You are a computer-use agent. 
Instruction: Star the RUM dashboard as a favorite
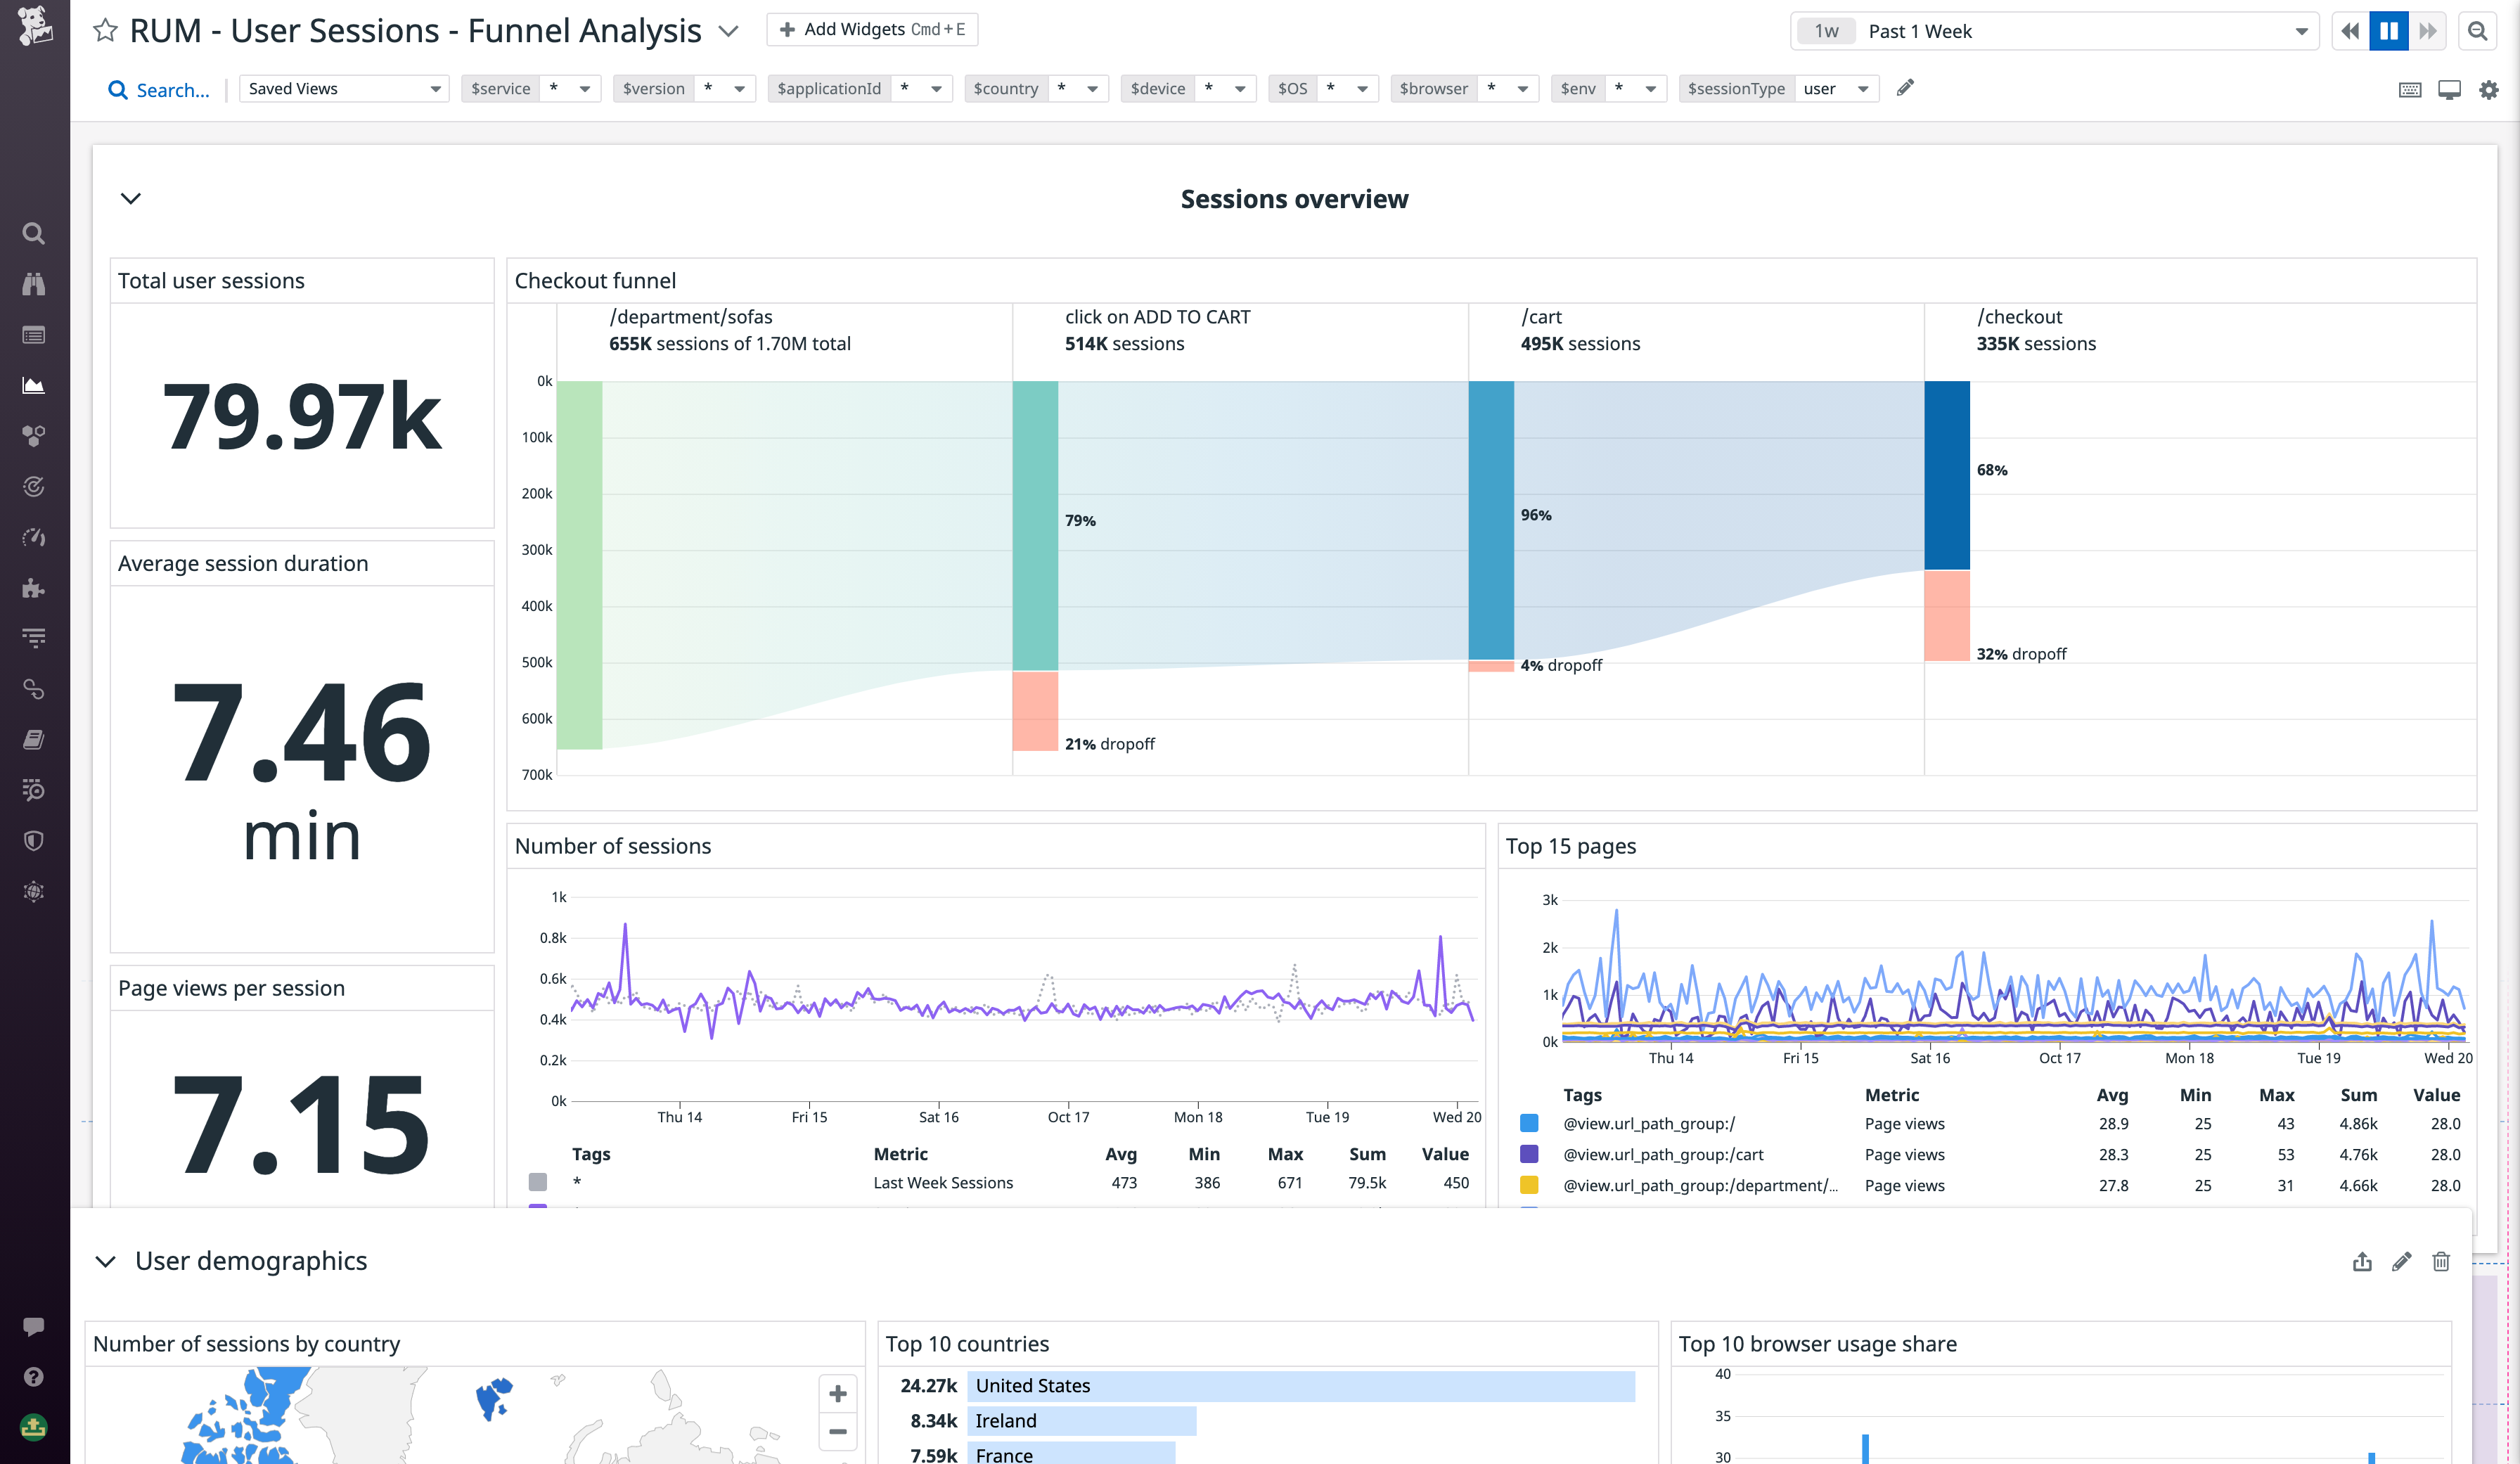point(104,31)
